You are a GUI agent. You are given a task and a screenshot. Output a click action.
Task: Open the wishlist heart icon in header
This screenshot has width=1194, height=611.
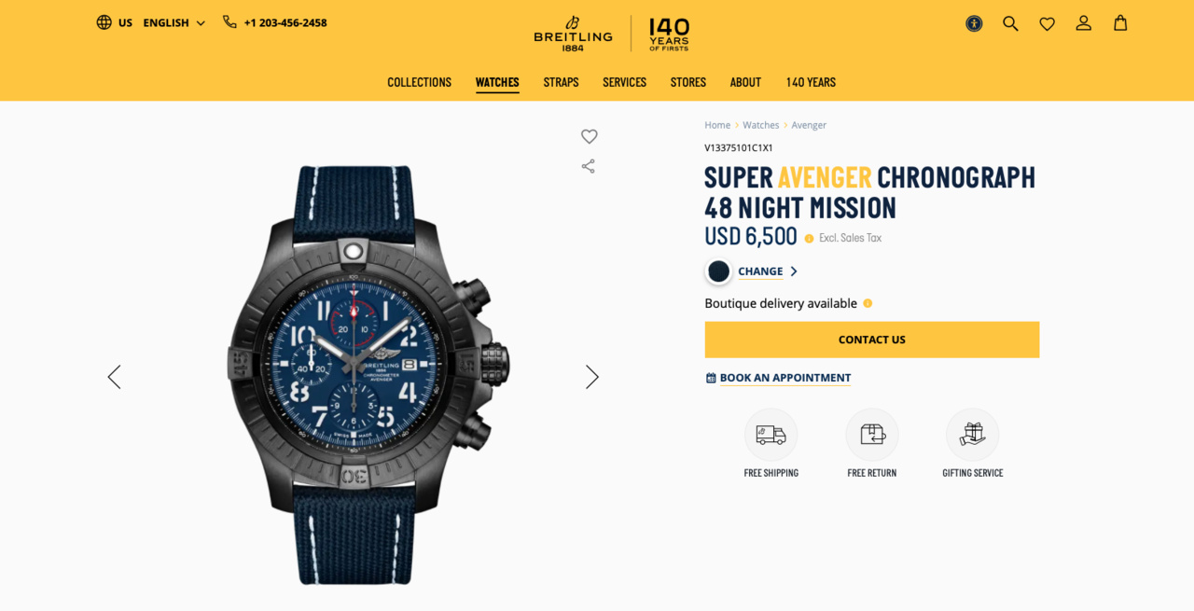(x=1047, y=23)
